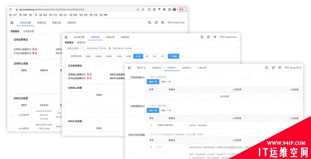Reload the page with the browser refresh icon
Screen dimensions: 311x159
tap(10, 9)
